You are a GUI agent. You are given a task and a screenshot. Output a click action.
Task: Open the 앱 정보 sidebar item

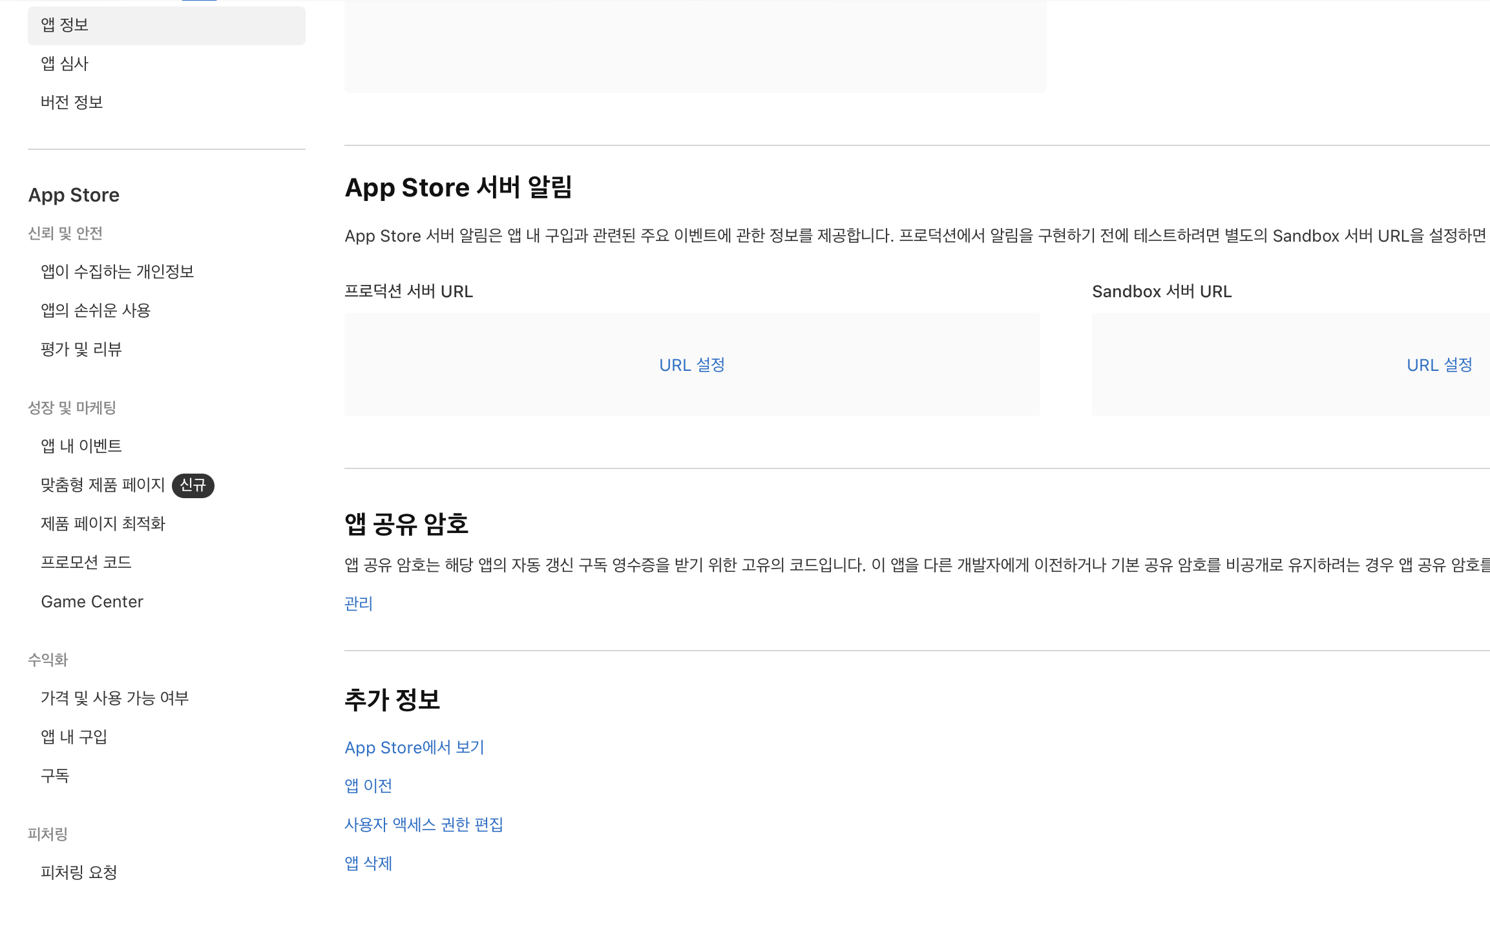pyautogui.click(x=65, y=25)
